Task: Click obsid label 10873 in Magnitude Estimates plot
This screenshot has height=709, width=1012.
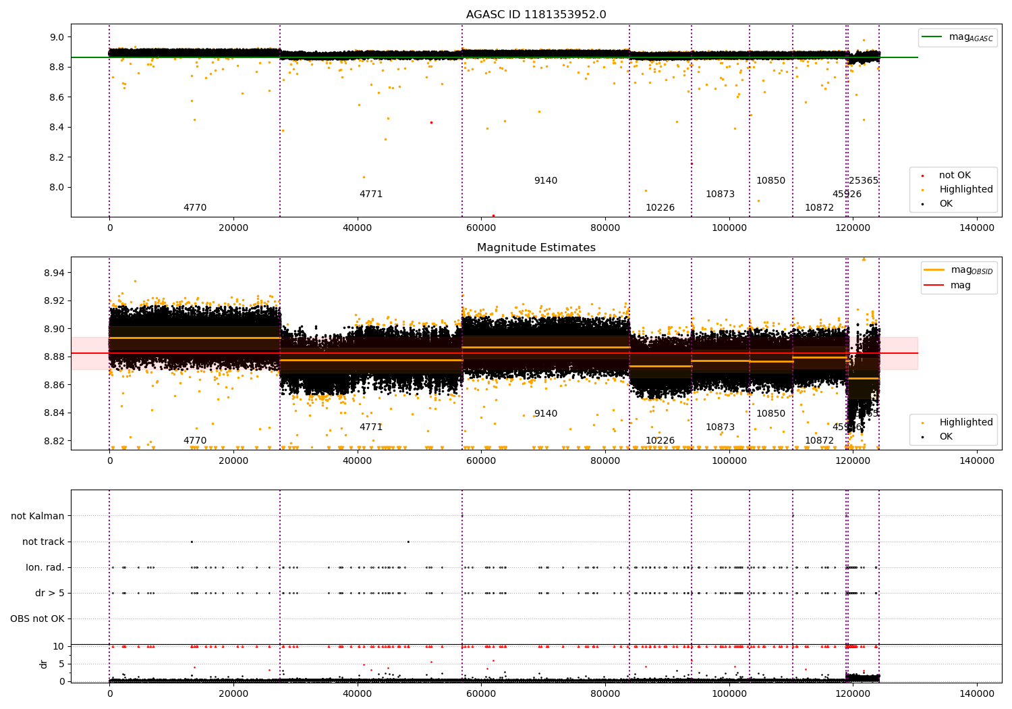Action: (x=721, y=427)
